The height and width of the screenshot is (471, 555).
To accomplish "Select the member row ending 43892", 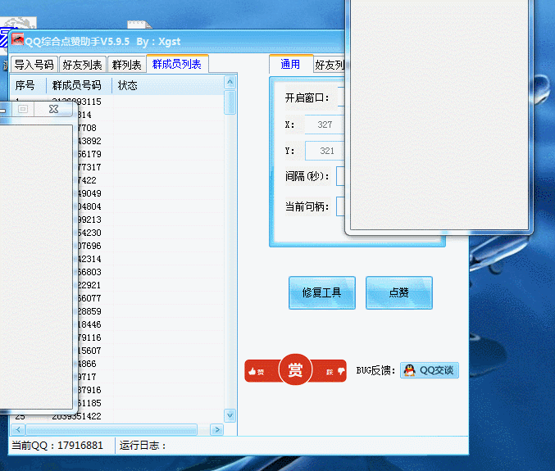I will (150, 141).
